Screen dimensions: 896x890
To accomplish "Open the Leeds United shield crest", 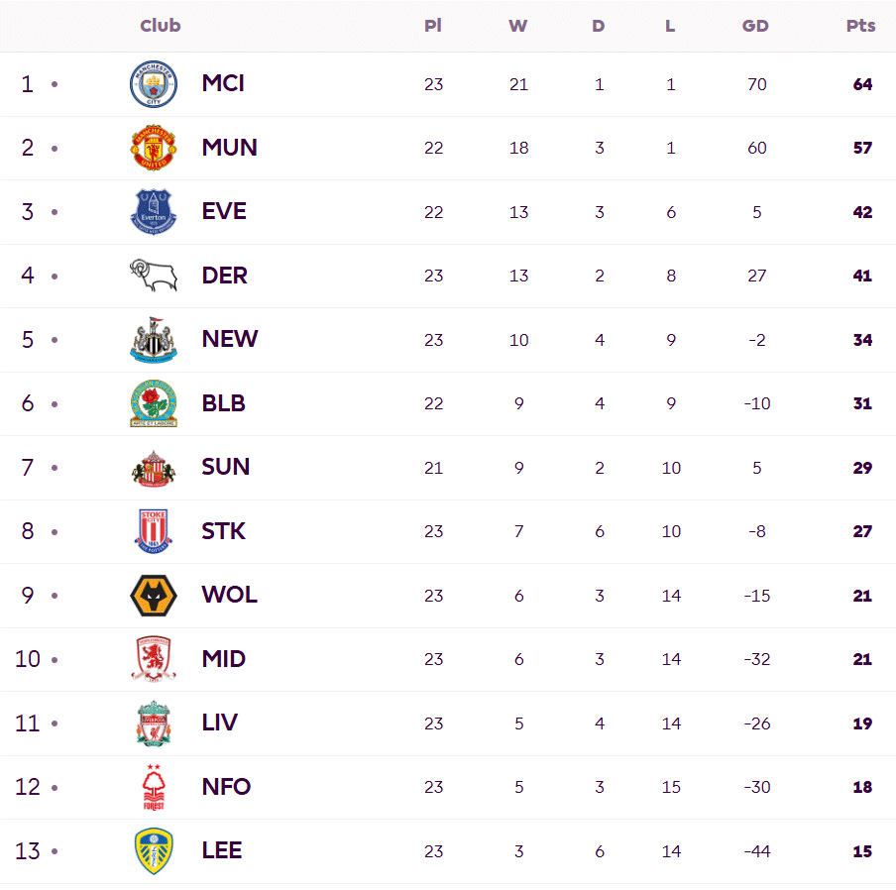I will click(154, 851).
